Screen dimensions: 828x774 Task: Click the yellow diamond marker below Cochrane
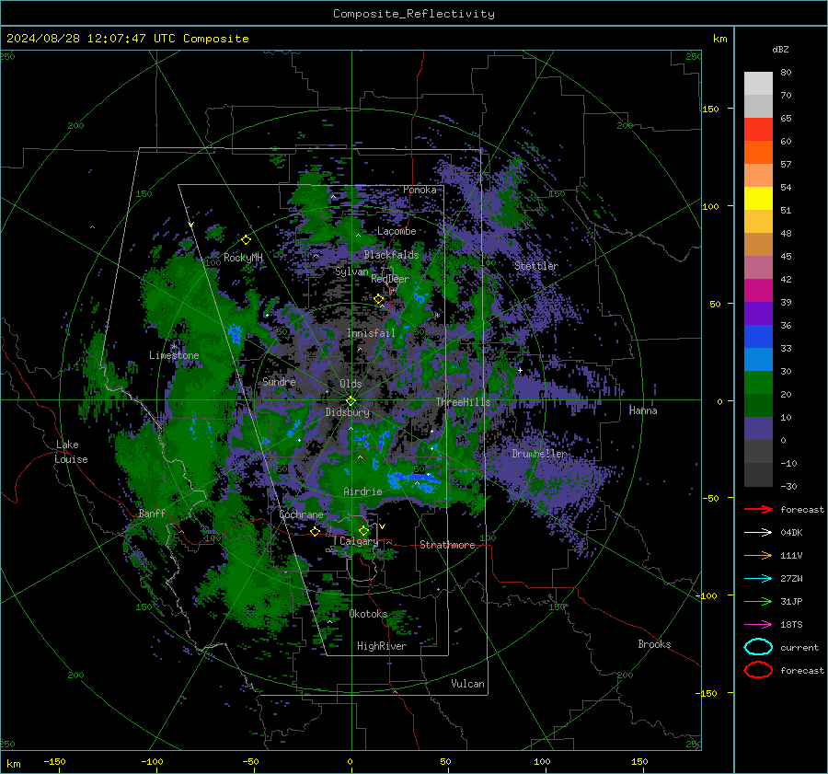tap(315, 532)
